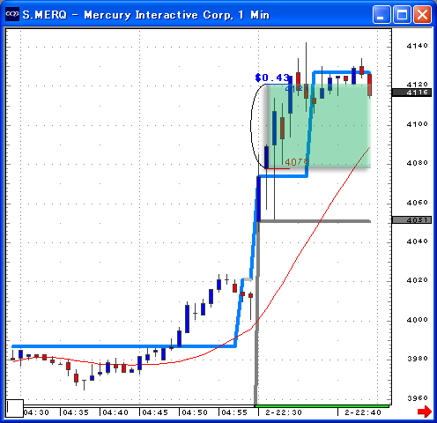The image size is (437, 423).
Task: Click the 4020 price scale label
Action: tap(417, 280)
